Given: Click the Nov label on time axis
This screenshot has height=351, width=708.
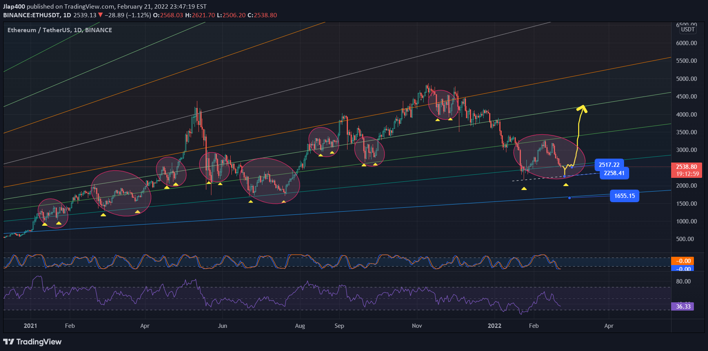Looking at the screenshot, I should (417, 326).
